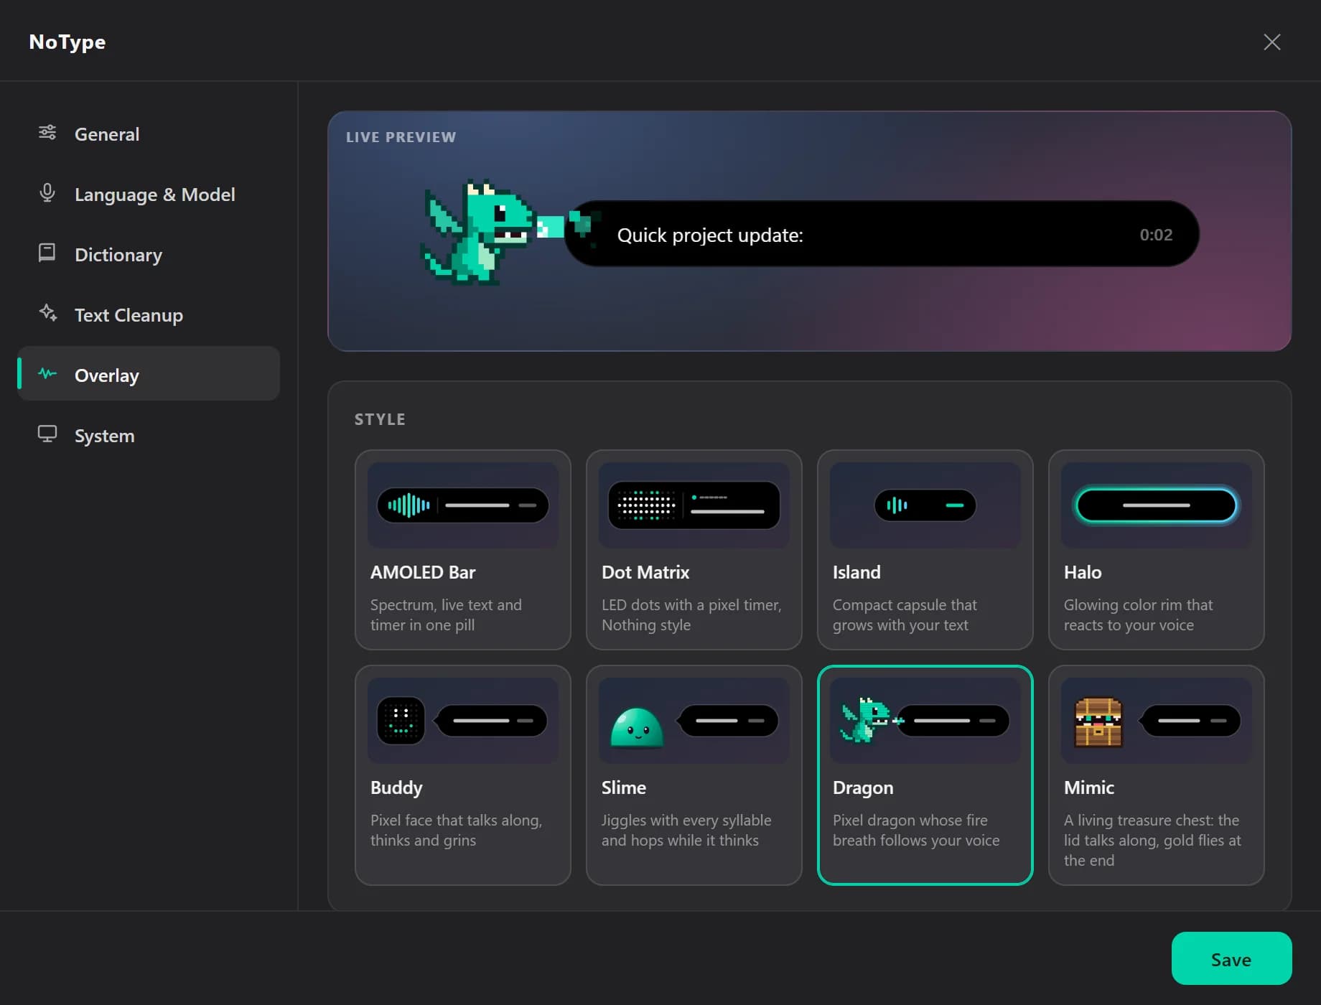Click 'Spectrum, live text and timer in one pill'

point(446,614)
